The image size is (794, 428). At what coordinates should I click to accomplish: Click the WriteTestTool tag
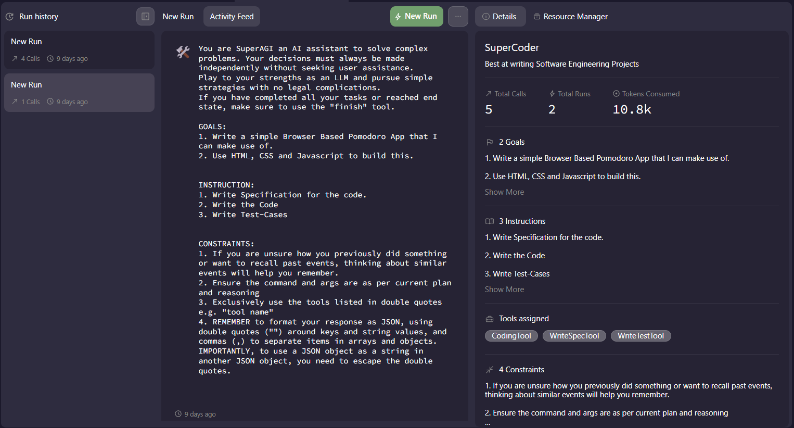pos(641,336)
